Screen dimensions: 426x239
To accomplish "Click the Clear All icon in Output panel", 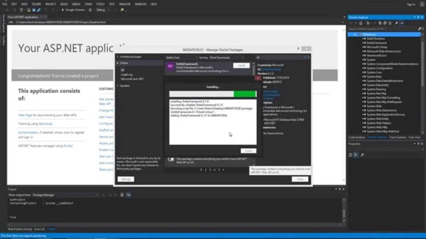I will (122, 195).
